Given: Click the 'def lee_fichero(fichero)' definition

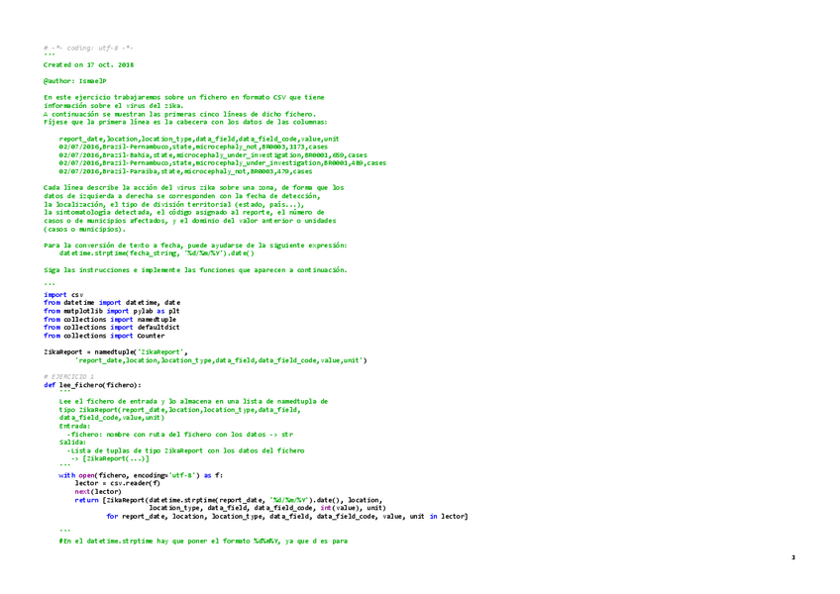Looking at the screenshot, I should click(x=92, y=385).
